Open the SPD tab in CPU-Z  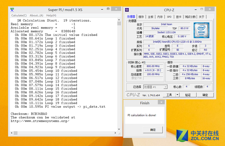click(x=169, y=17)
